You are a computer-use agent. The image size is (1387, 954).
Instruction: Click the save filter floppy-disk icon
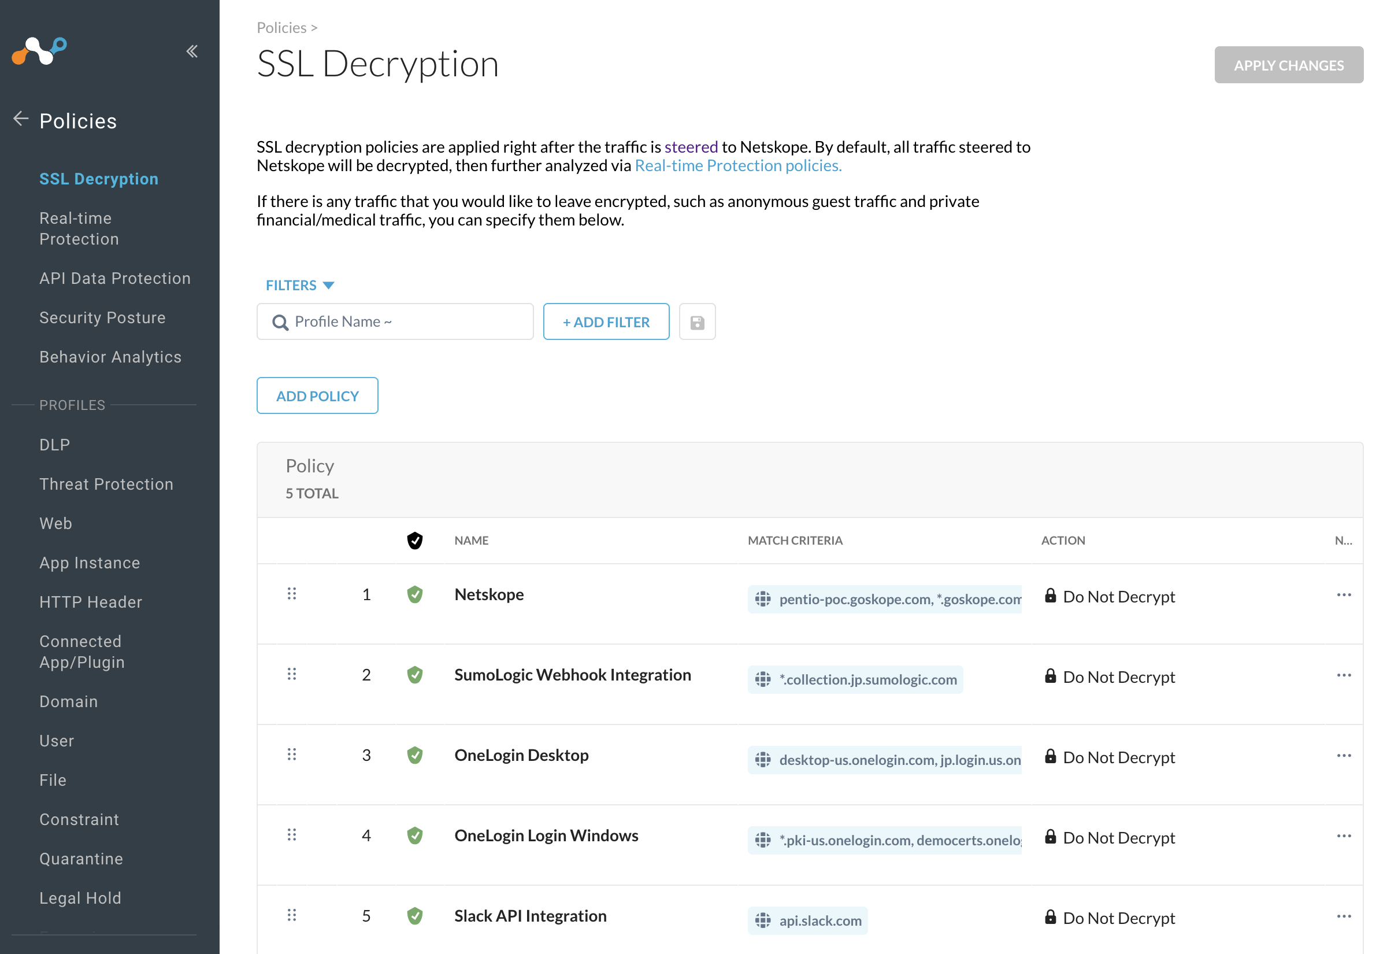(697, 322)
